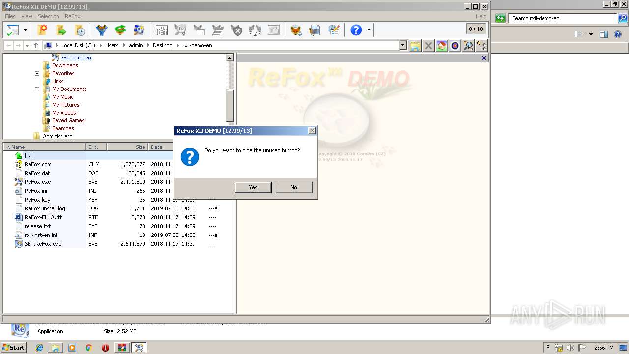The image size is (629, 354).
Task: Click No in the dialog
Action: click(294, 187)
